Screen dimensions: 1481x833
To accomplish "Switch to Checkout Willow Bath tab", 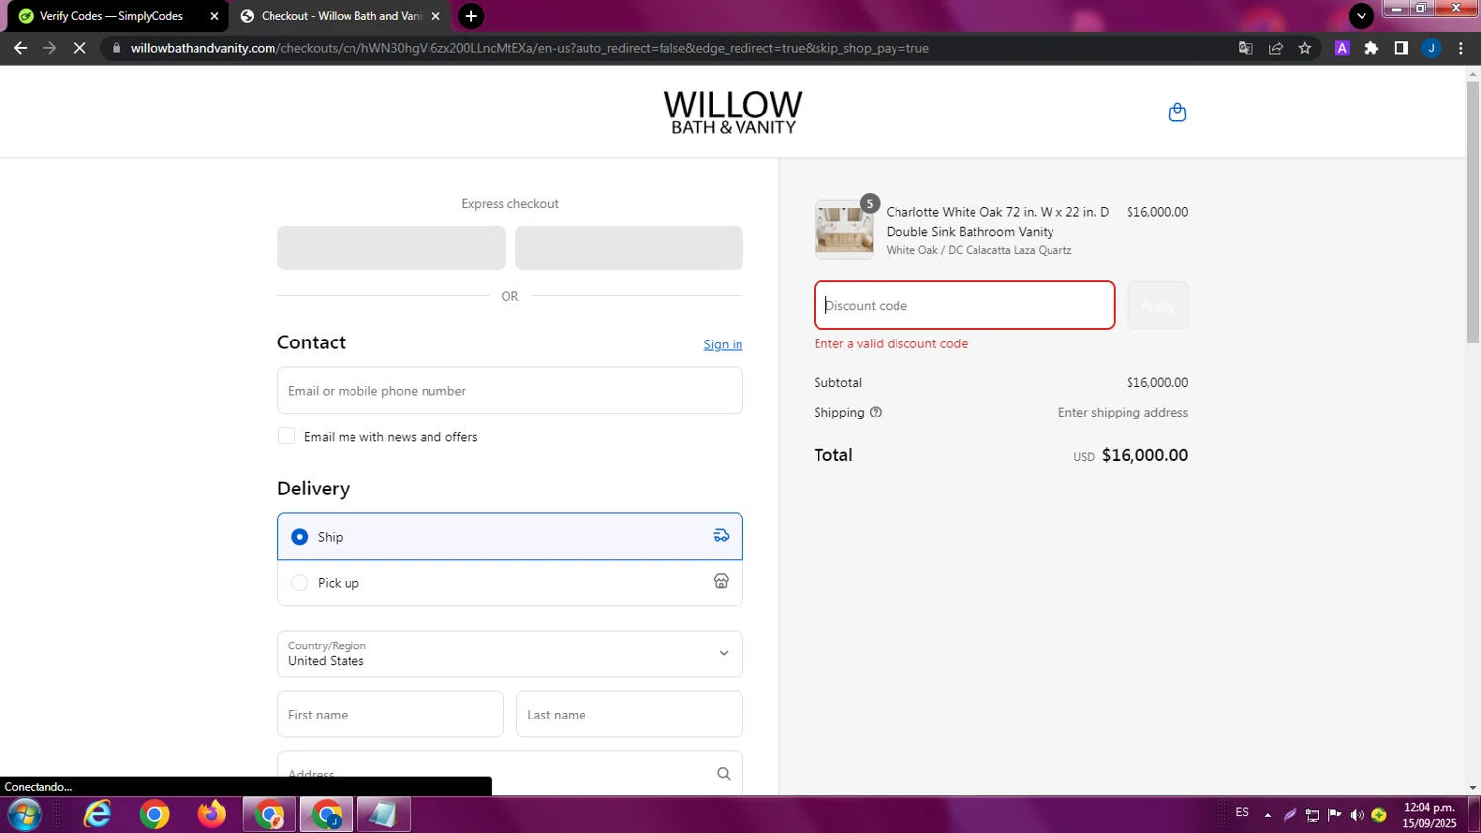I will coord(341,16).
